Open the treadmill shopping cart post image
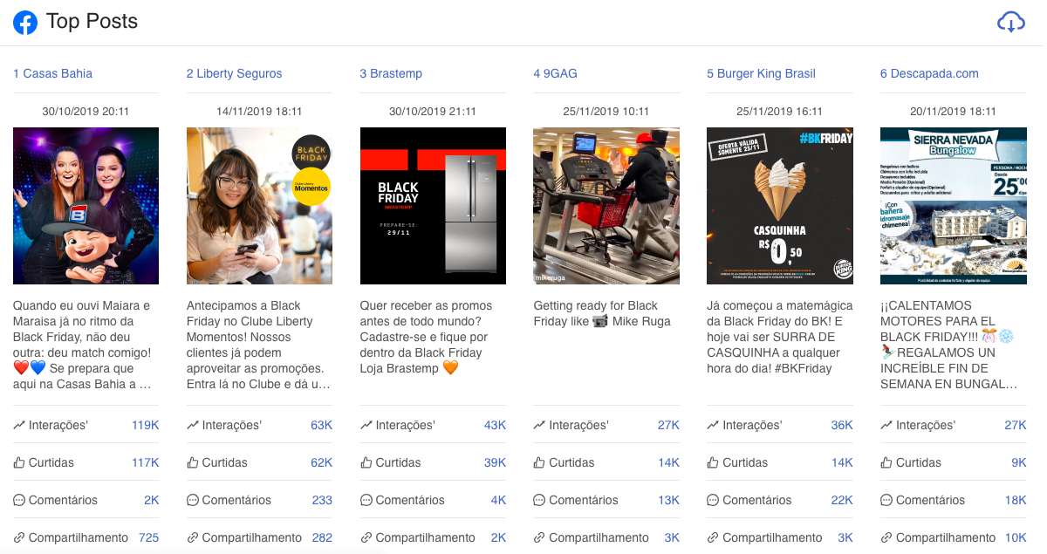The image size is (1047, 554). [x=606, y=206]
